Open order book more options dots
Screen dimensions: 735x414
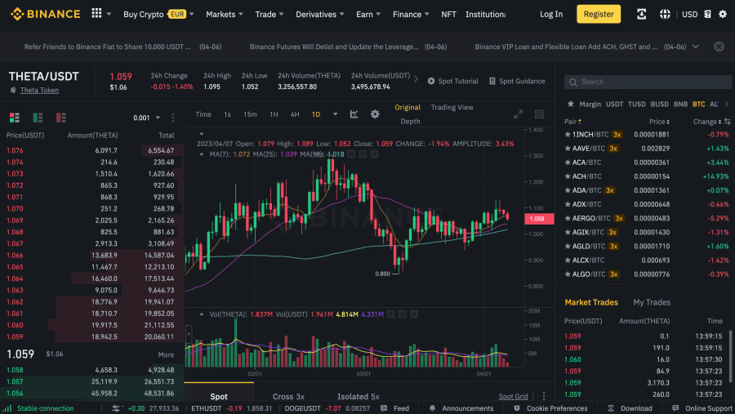pos(172,118)
